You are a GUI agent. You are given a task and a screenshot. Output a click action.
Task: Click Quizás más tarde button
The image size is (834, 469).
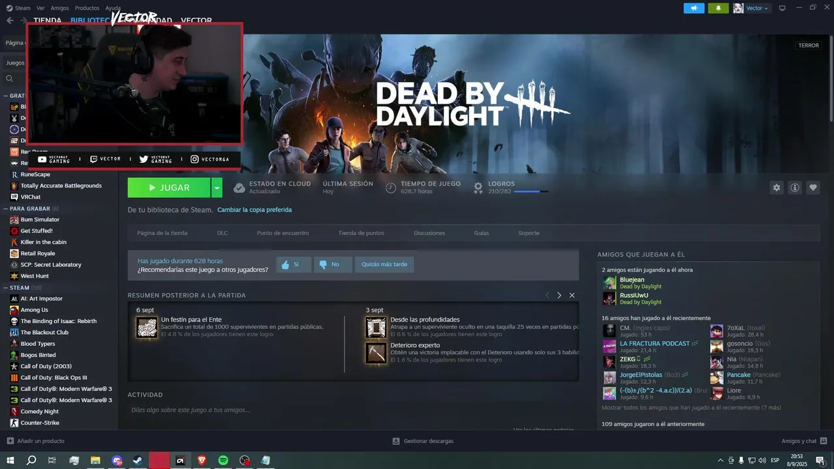[384, 264]
